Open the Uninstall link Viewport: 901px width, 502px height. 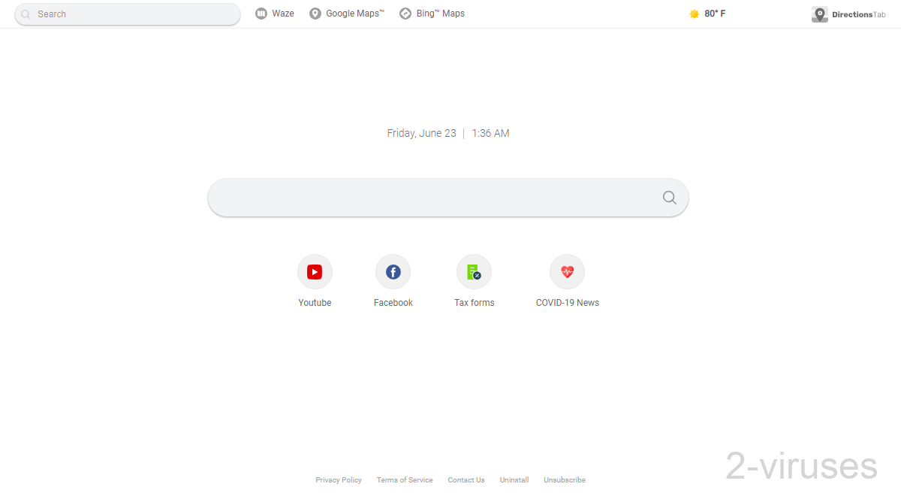point(514,479)
